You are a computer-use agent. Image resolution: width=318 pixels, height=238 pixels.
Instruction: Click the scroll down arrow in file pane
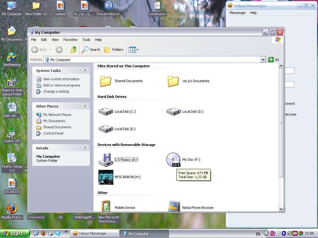pyautogui.click(x=281, y=209)
